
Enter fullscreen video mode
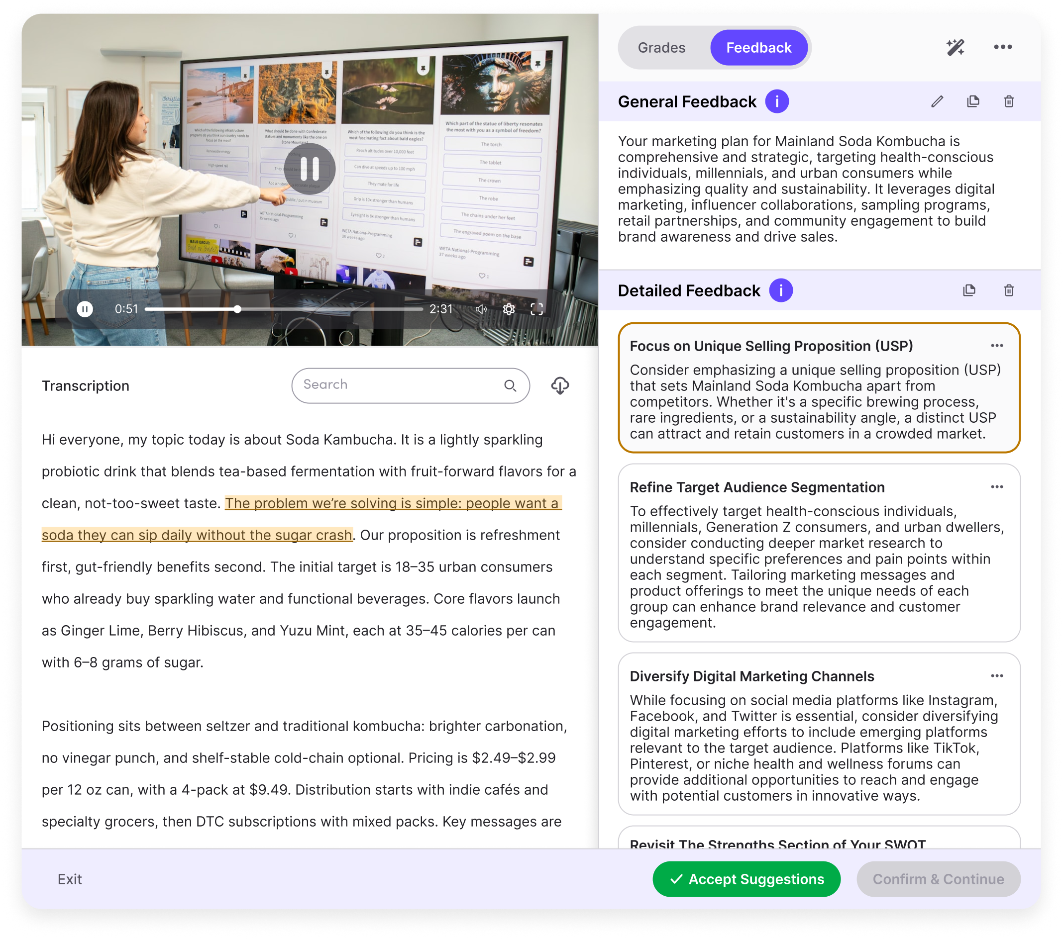coord(536,309)
